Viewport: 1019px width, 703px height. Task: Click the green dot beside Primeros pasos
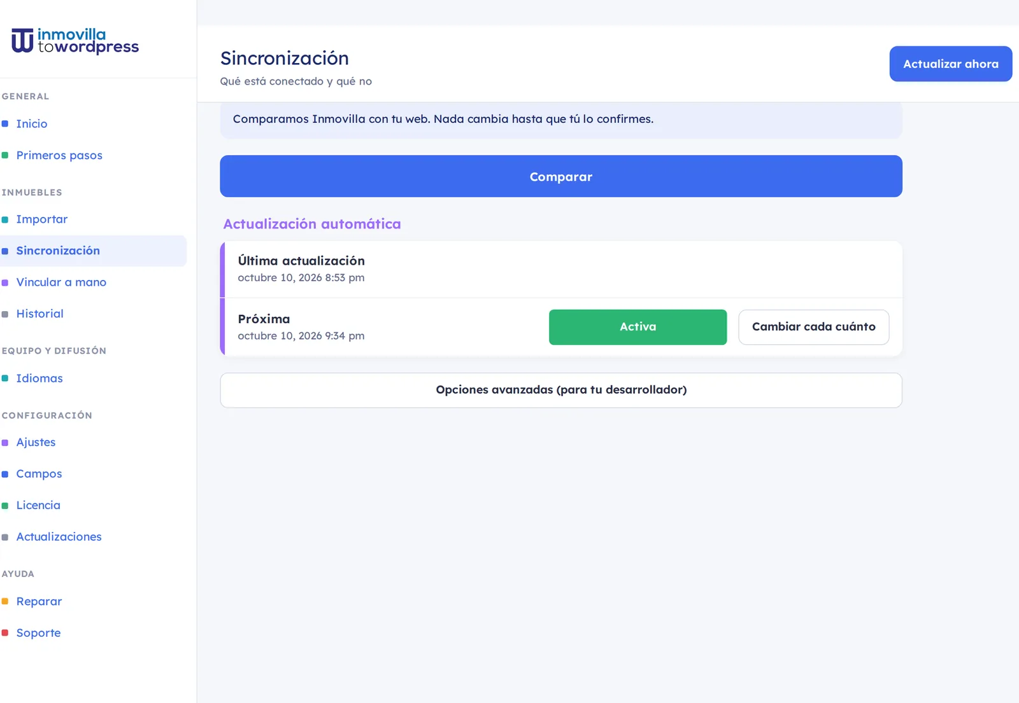(5, 156)
